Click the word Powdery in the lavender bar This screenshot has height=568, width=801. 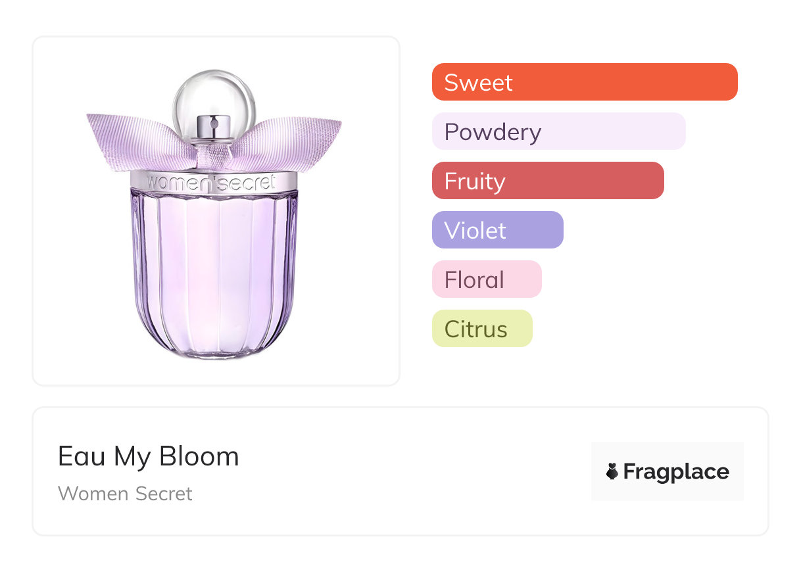(x=493, y=132)
